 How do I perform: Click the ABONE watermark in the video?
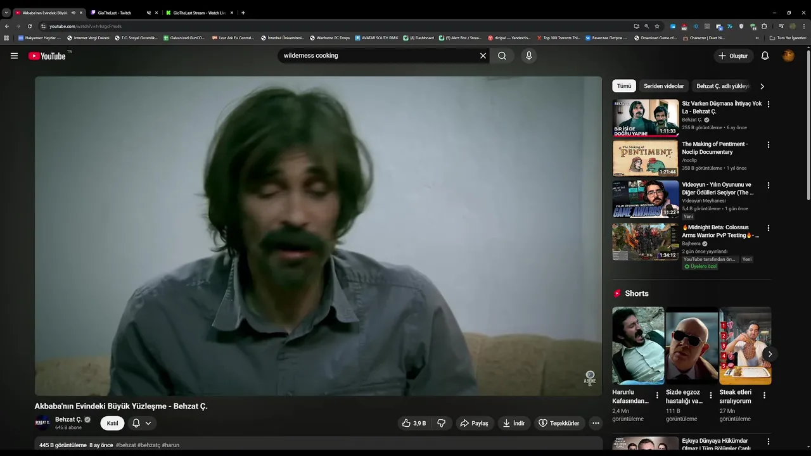click(x=590, y=379)
